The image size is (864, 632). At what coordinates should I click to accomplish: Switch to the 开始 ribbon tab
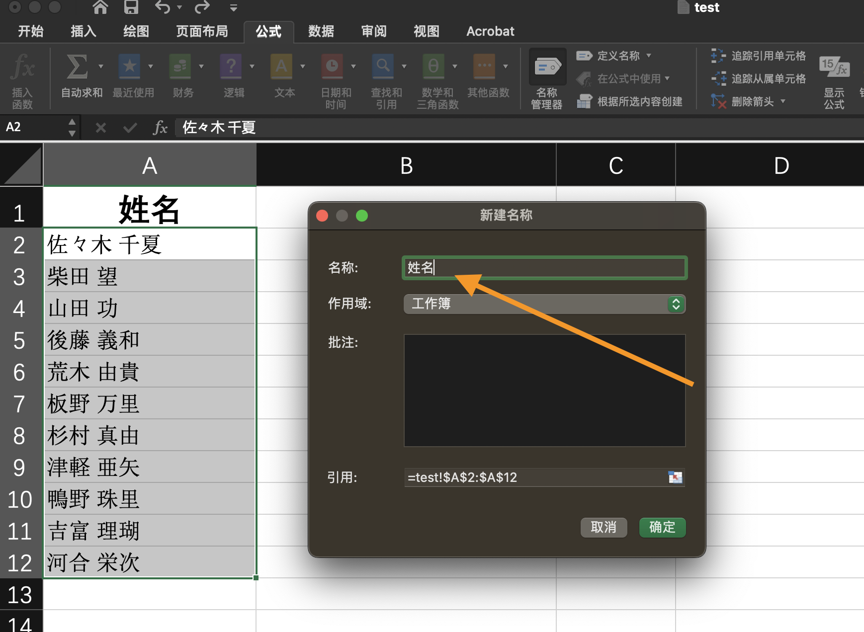pos(30,31)
